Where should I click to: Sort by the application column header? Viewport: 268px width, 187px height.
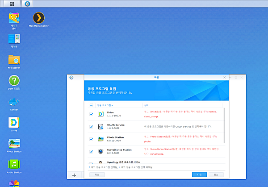[x=119, y=105]
